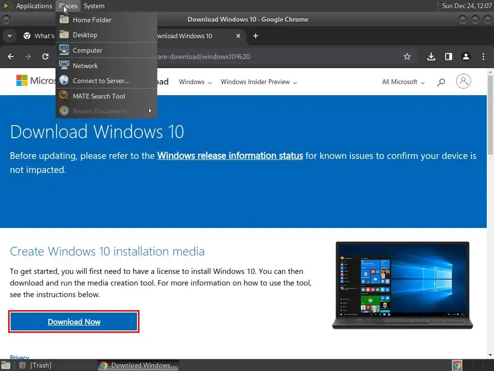Click the Windows 10 laptop image

click(x=403, y=285)
